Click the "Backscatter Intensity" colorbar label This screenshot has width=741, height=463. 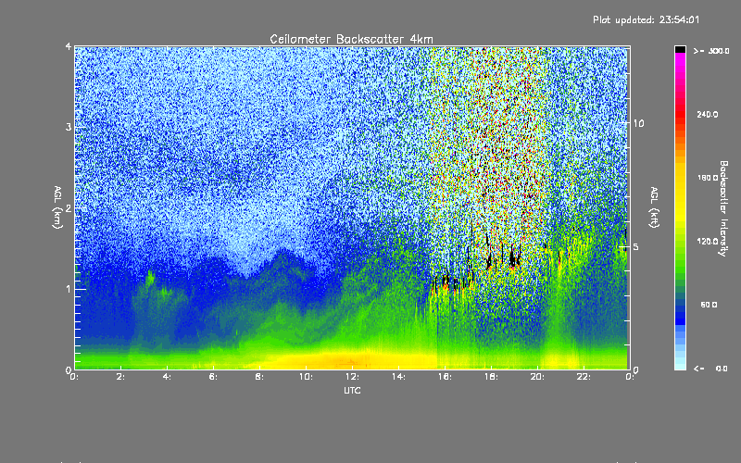[723, 208]
